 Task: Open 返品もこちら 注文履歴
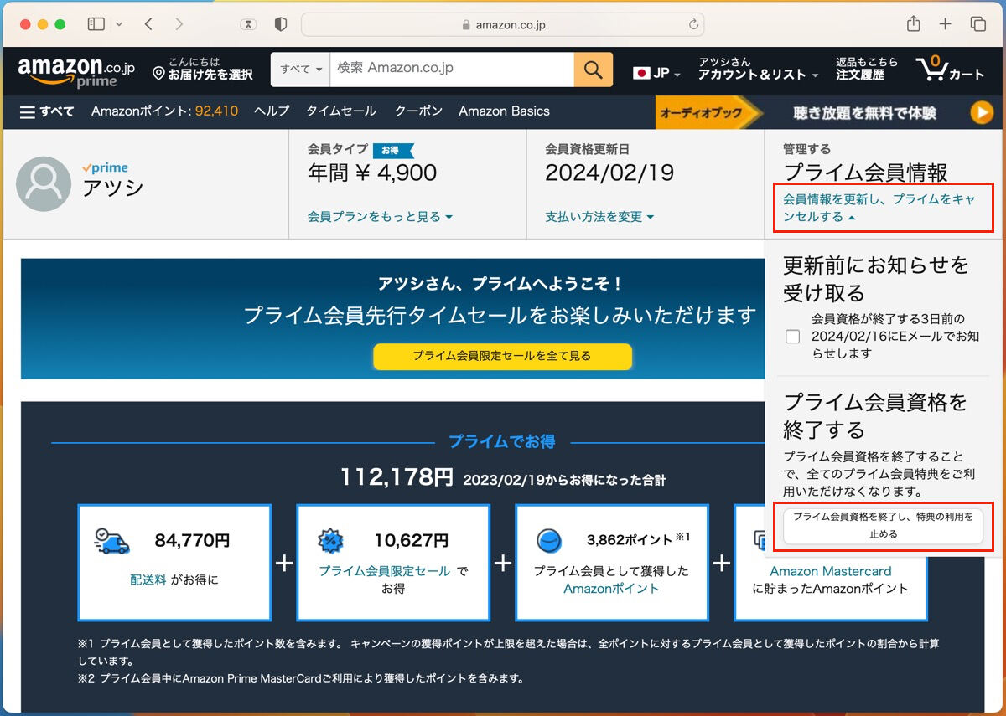pyautogui.click(x=866, y=69)
